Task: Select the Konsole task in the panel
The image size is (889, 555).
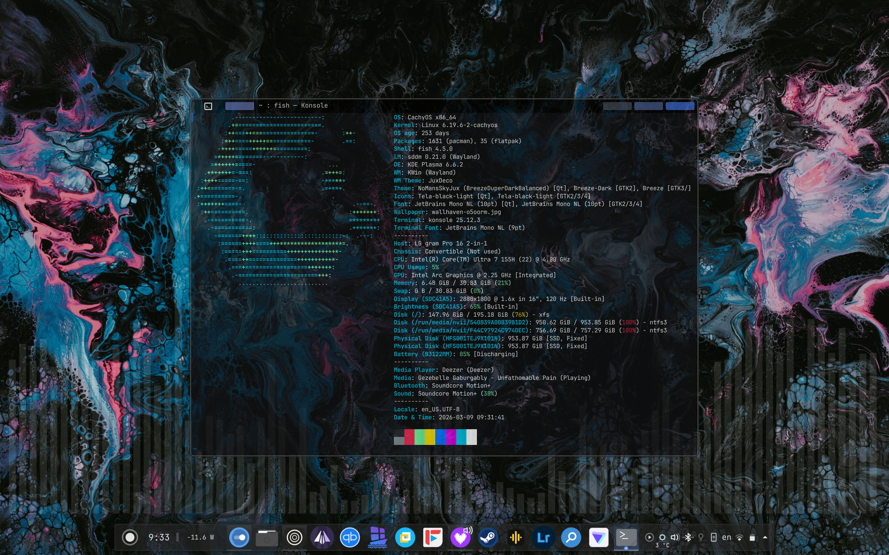Action: click(x=626, y=537)
